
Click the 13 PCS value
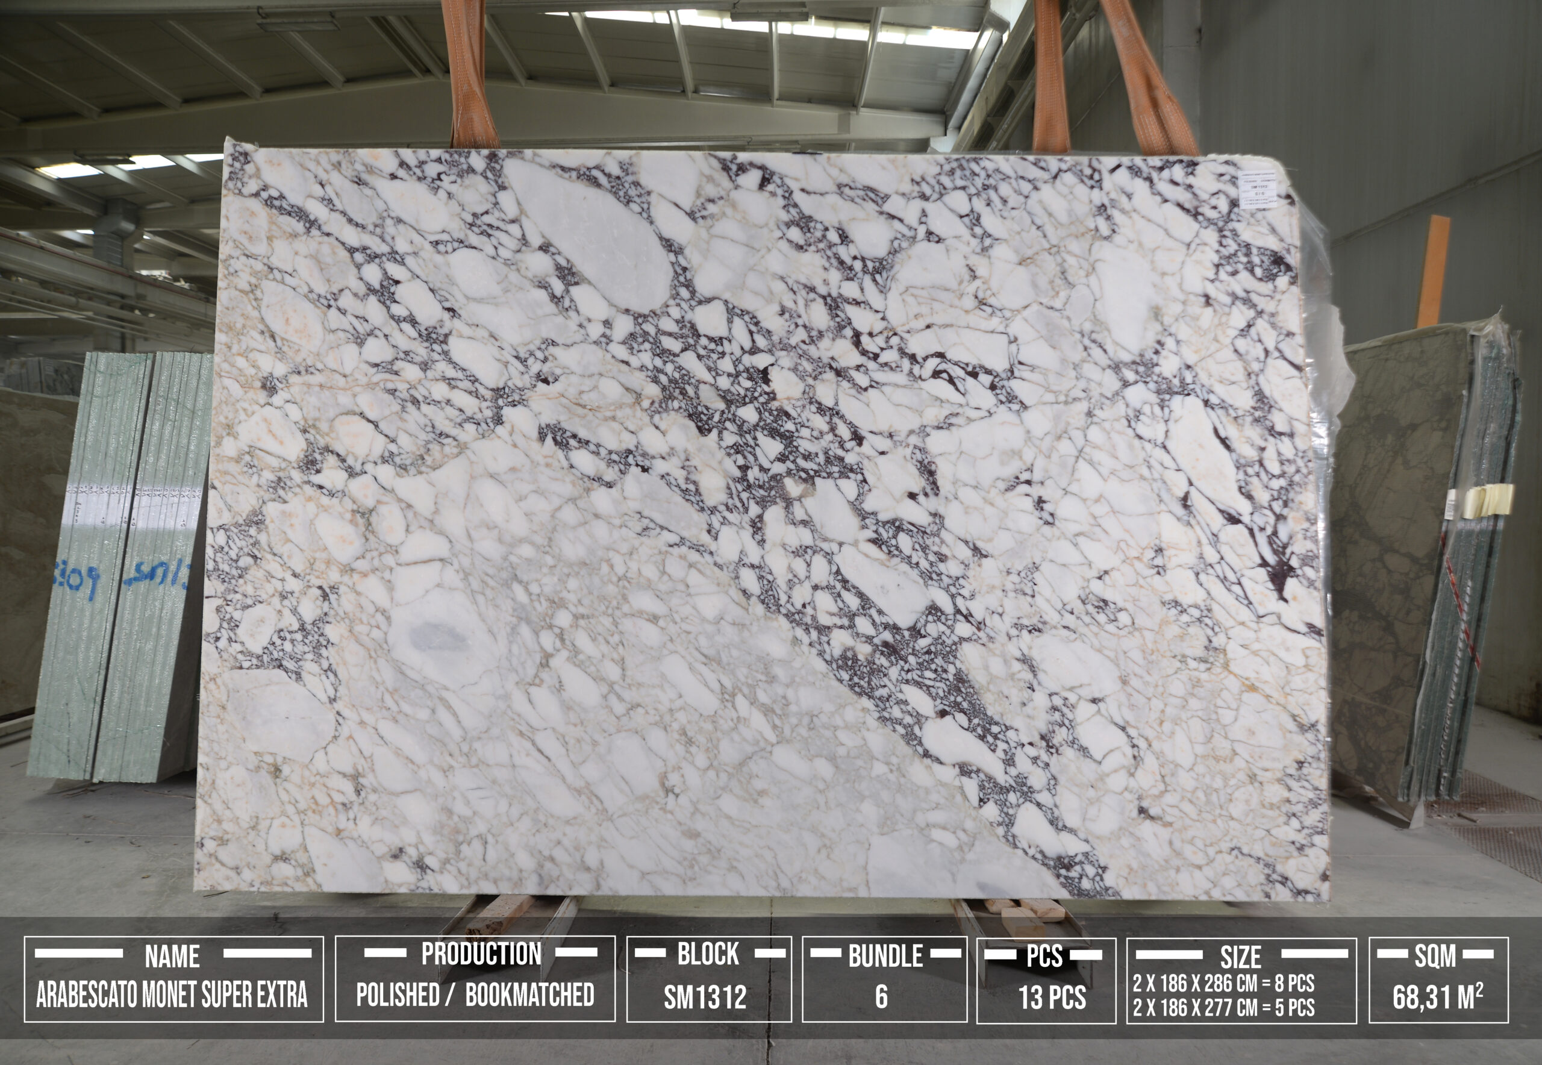pos(1052,998)
